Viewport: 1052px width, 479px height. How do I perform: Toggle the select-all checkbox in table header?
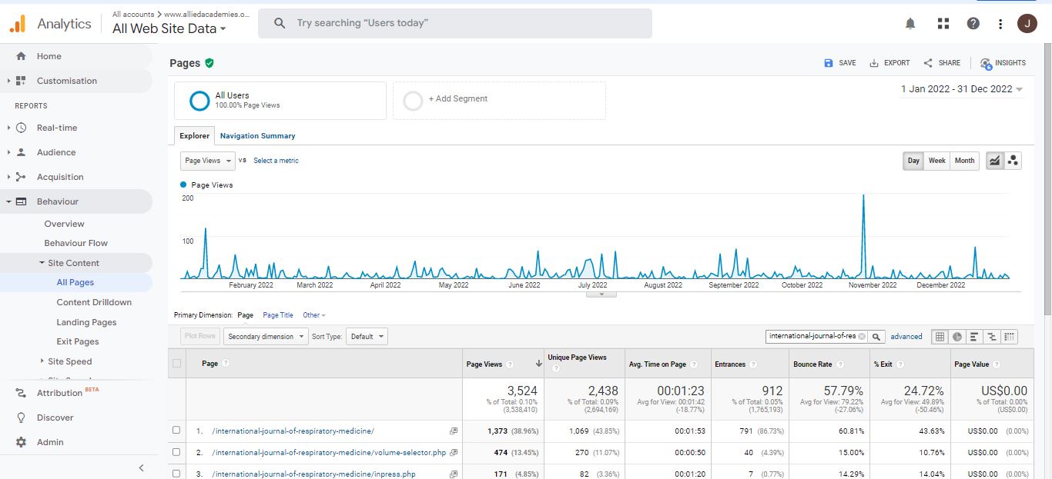pos(177,364)
